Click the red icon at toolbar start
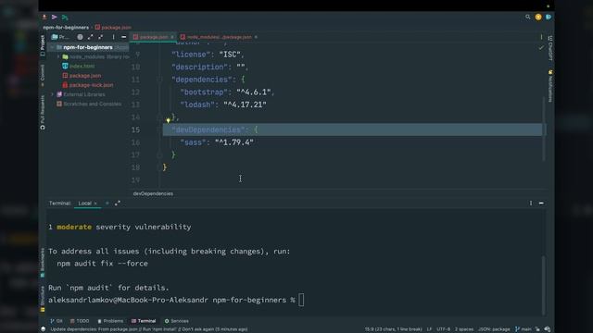 click(x=44, y=17)
